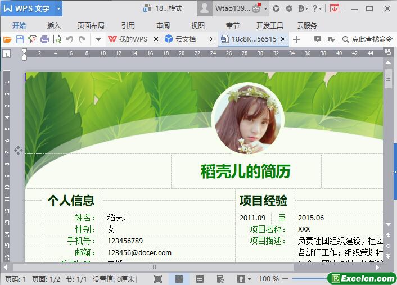This screenshot has width=397, height=285.
Task: Switch to the 插入 ribbon tab
Action: (53, 25)
